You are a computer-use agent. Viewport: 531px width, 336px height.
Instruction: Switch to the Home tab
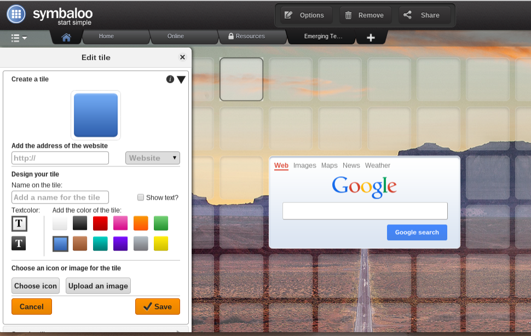coord(106,36)
